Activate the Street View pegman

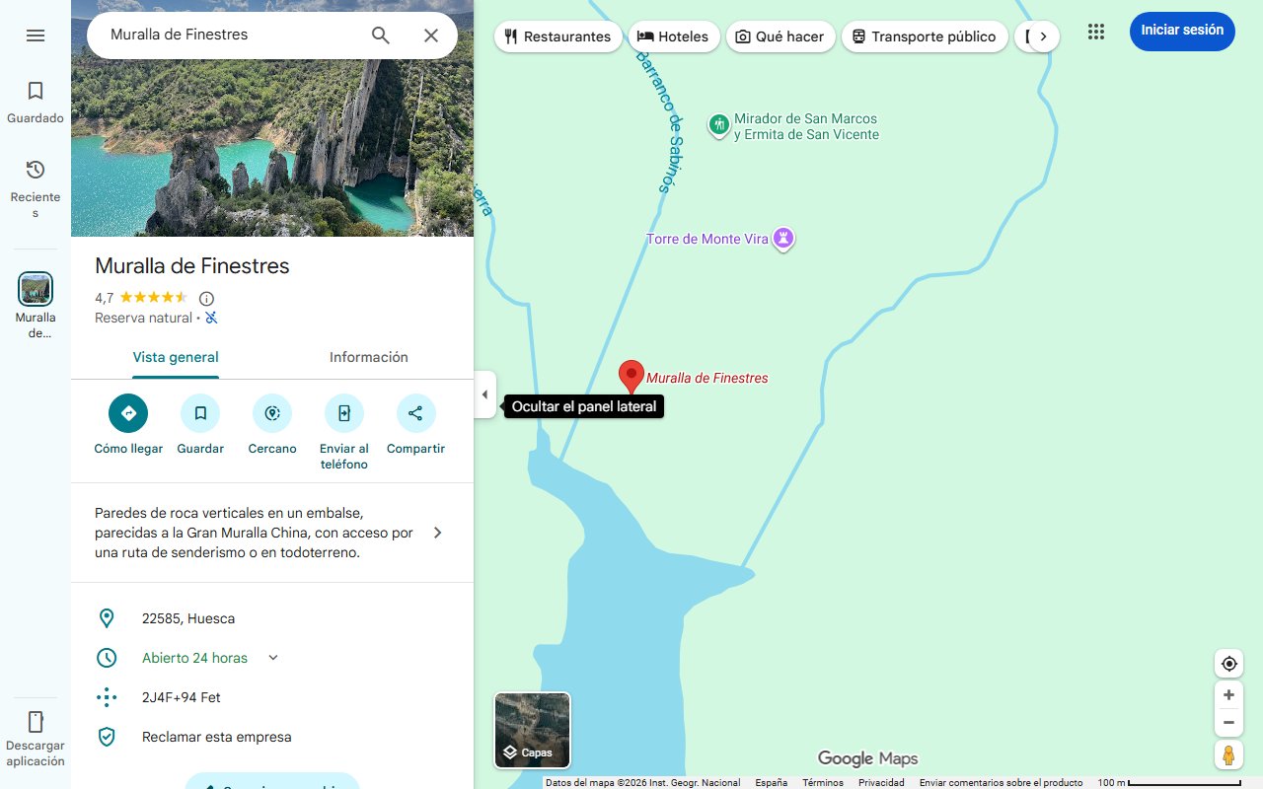(1228, 754)
